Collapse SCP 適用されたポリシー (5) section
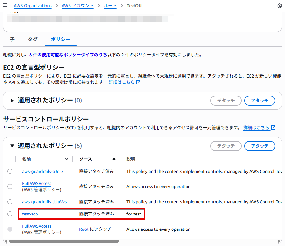The height and width of the screenshot is (246, 285). click(x=12, y=146)
